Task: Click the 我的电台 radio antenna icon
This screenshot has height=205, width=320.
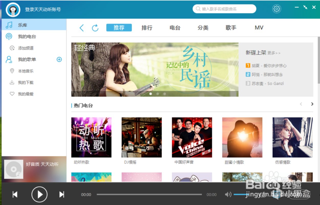Action: tap(9, 37)
